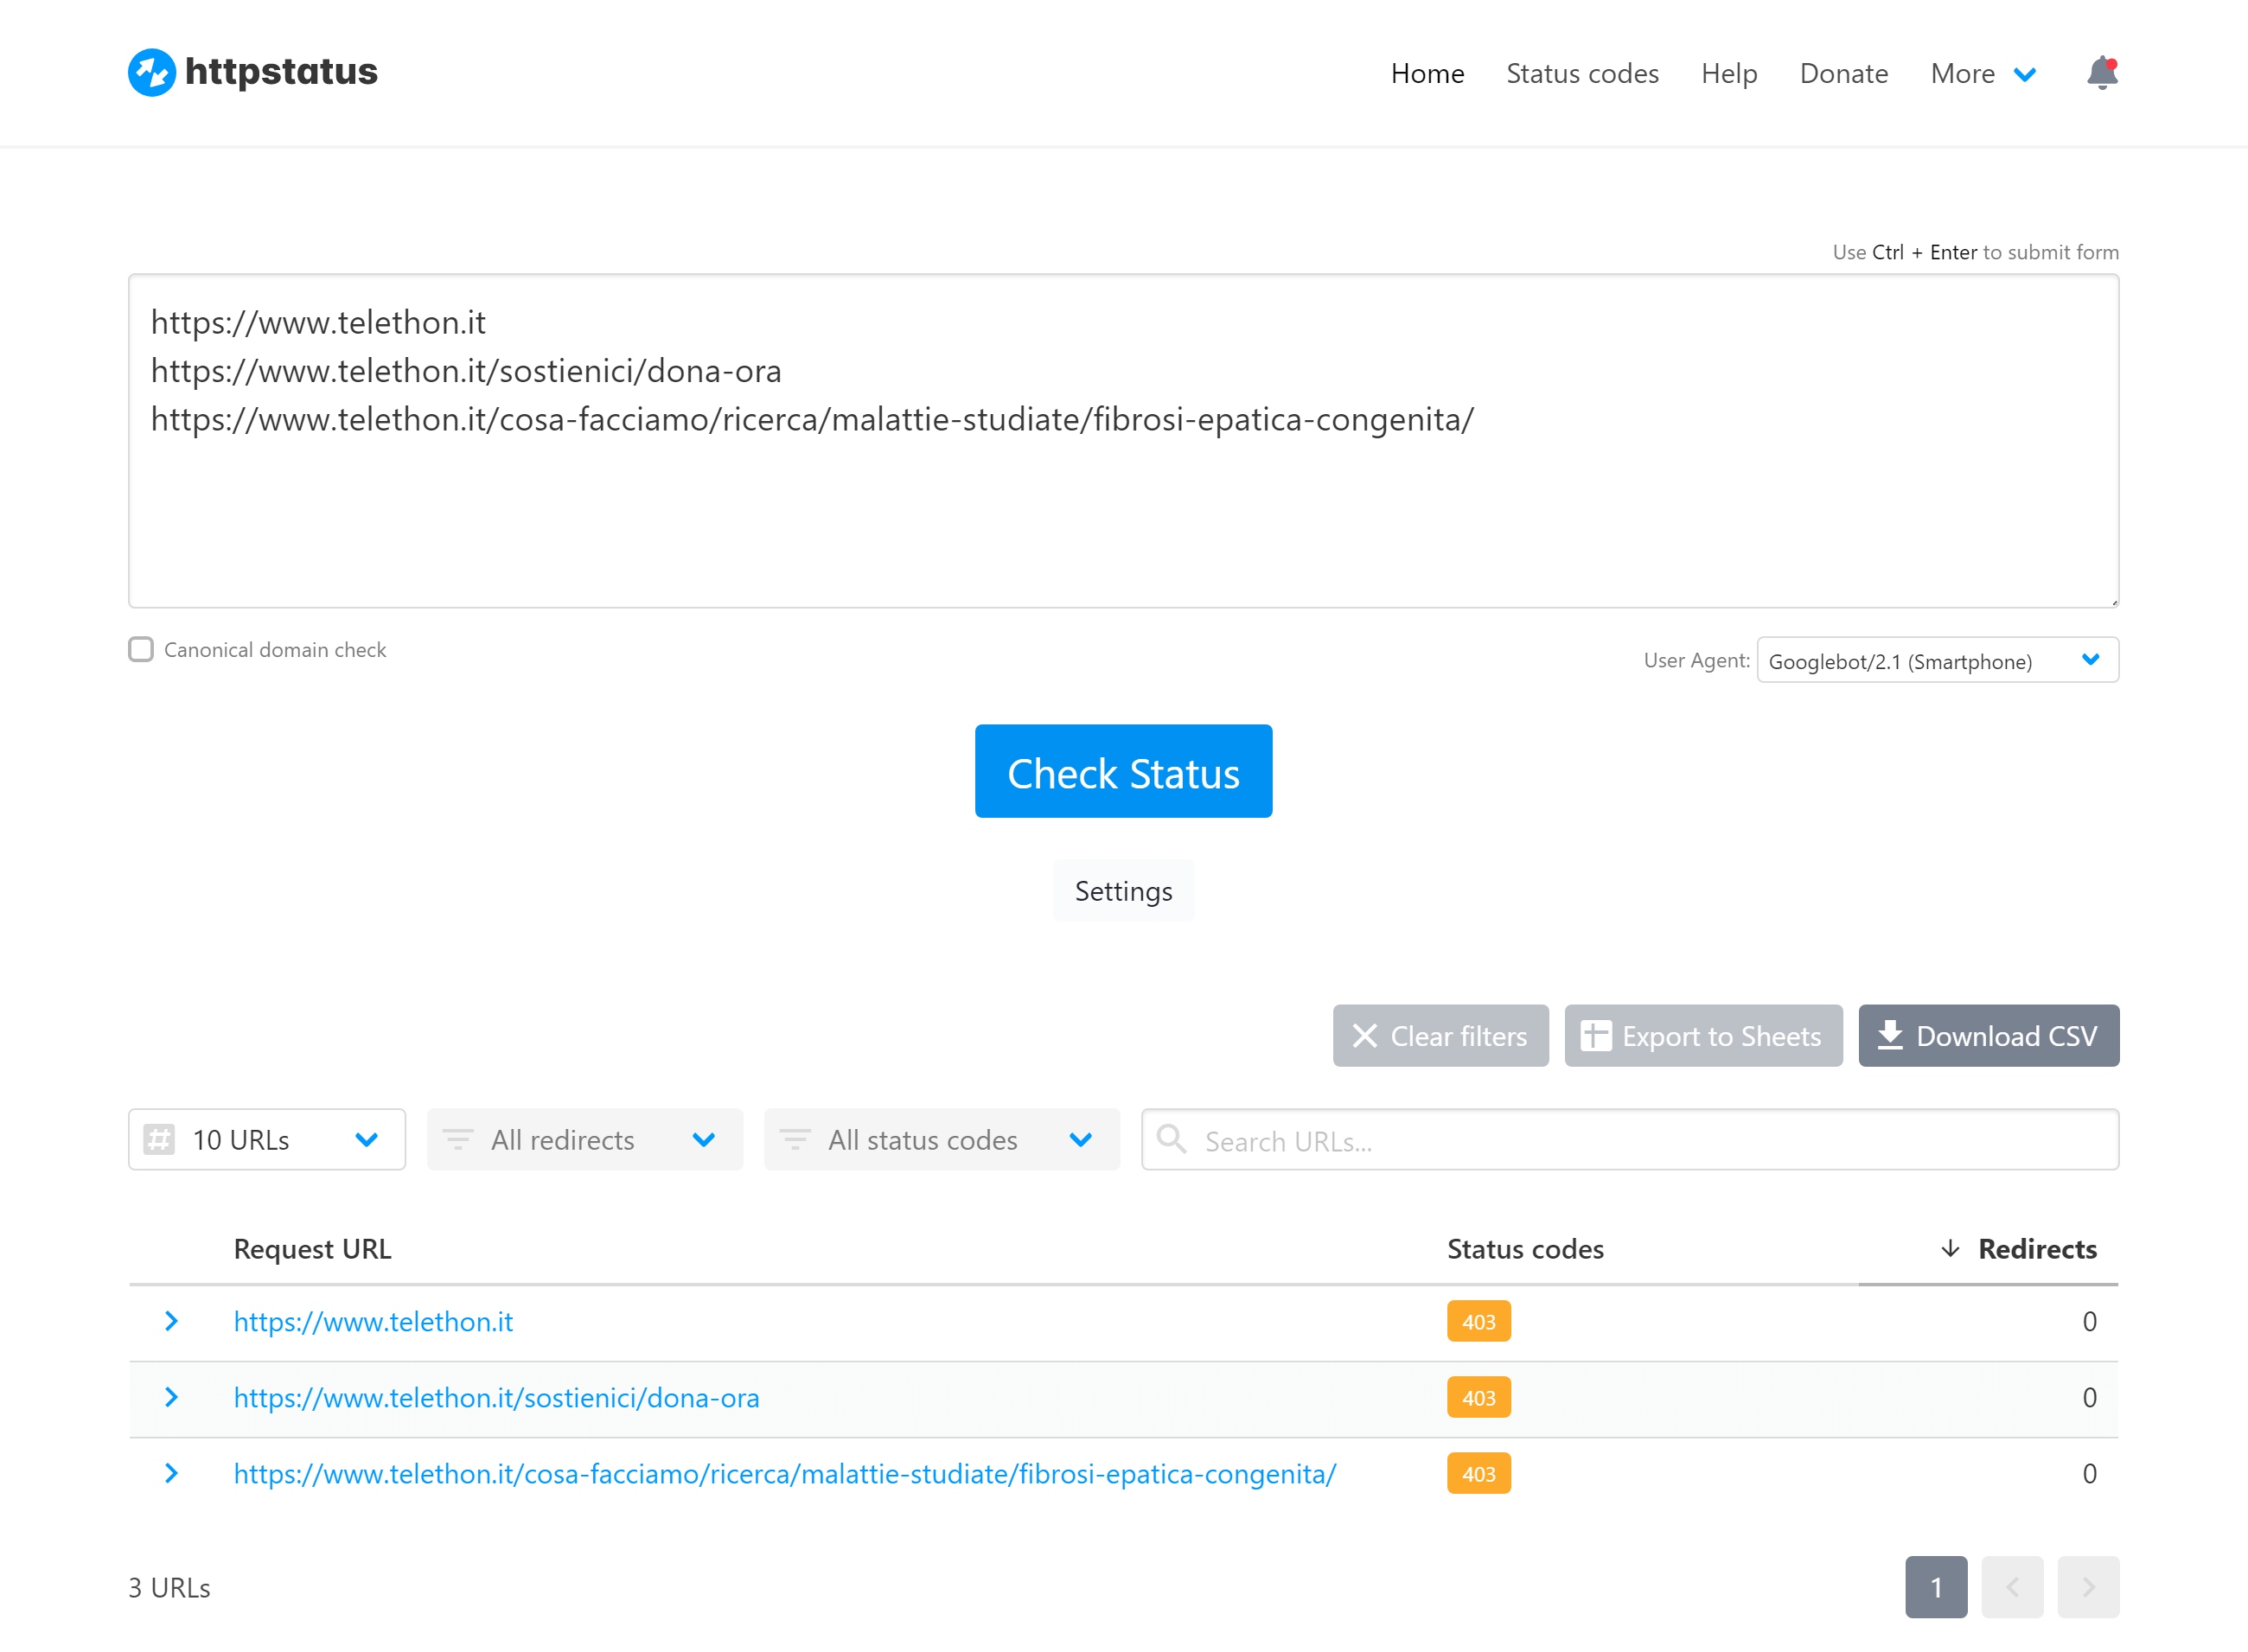This screenshot has height=1652, width=2248.
Task: Open the All redirects filter
Action: pos(585,1139)
